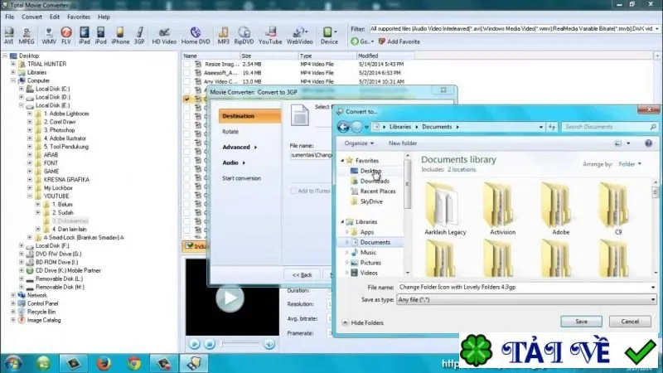Click Cancel in the Convert to dialog
The image size is (663, 373).
tap(630, 322)
